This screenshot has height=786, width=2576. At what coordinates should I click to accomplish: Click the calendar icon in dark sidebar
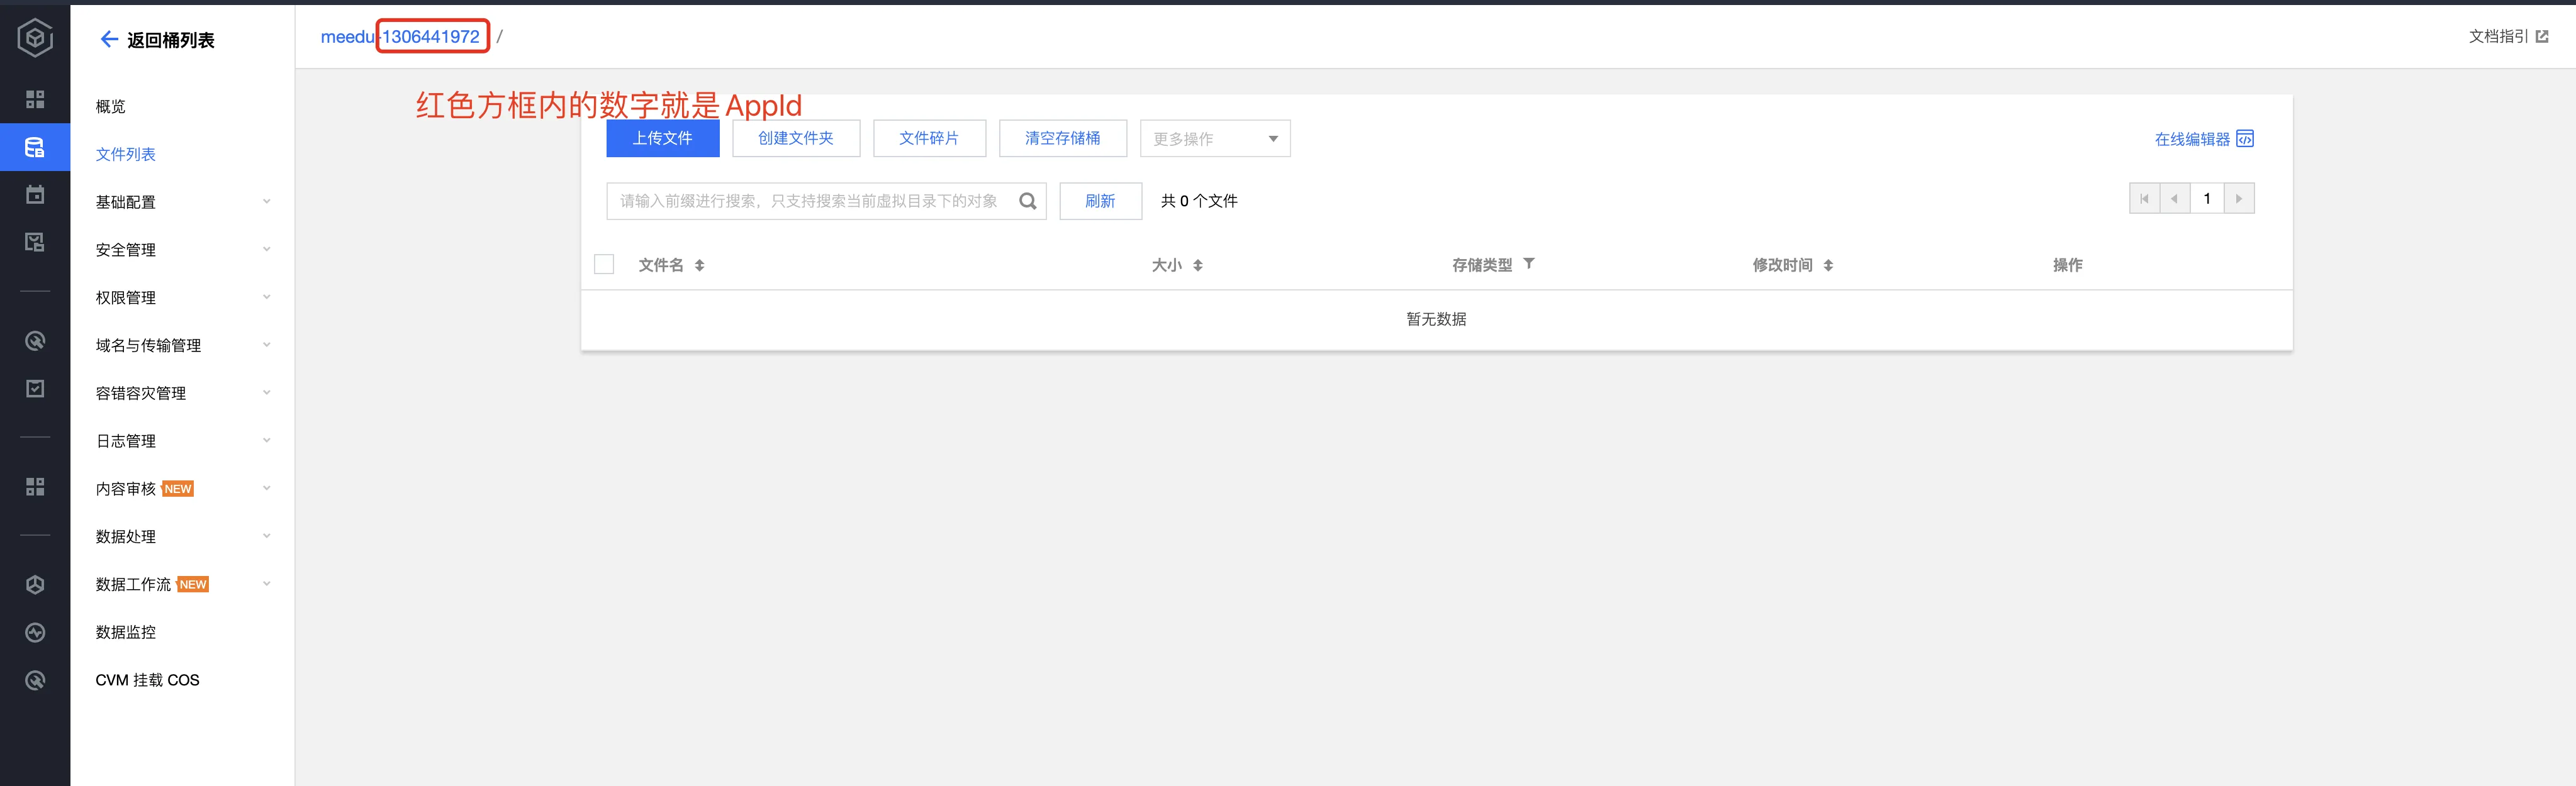pos(35,195)
